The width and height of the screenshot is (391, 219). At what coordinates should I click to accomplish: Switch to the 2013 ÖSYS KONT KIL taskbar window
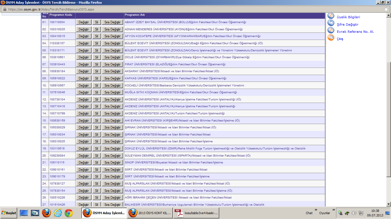coord(149,213)
